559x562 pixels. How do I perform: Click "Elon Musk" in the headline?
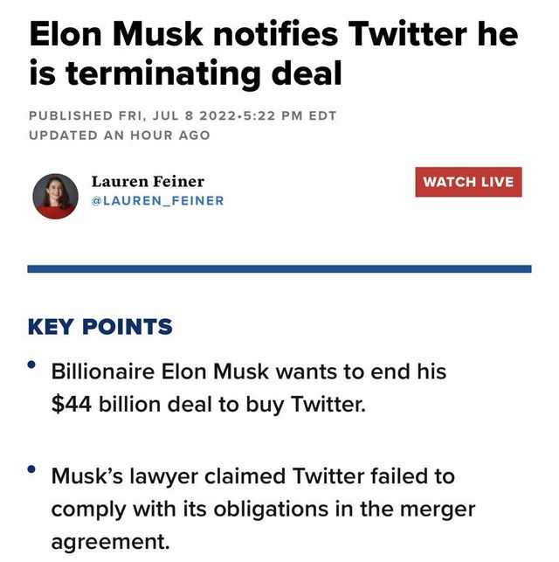coord(116,34)
